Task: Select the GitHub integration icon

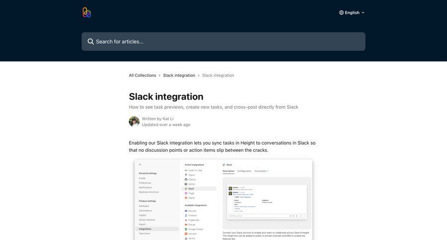Action: pyautogui.click(x=186, y=180)
